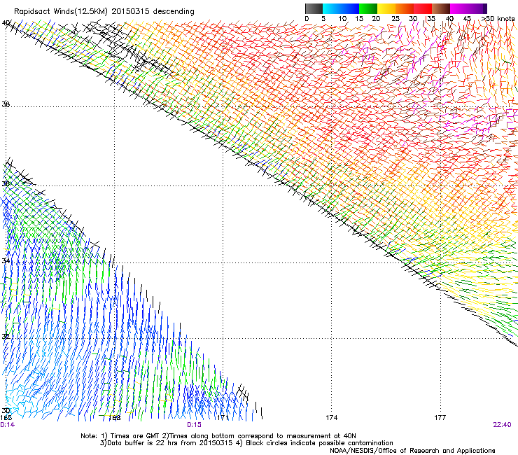
Task: Click the latitude label '38'
Action: pyautogui.click(x=6, y=104)
